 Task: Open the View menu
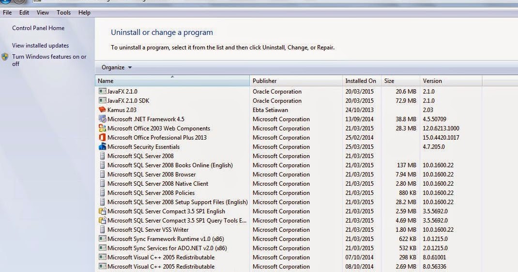(43, 13)
